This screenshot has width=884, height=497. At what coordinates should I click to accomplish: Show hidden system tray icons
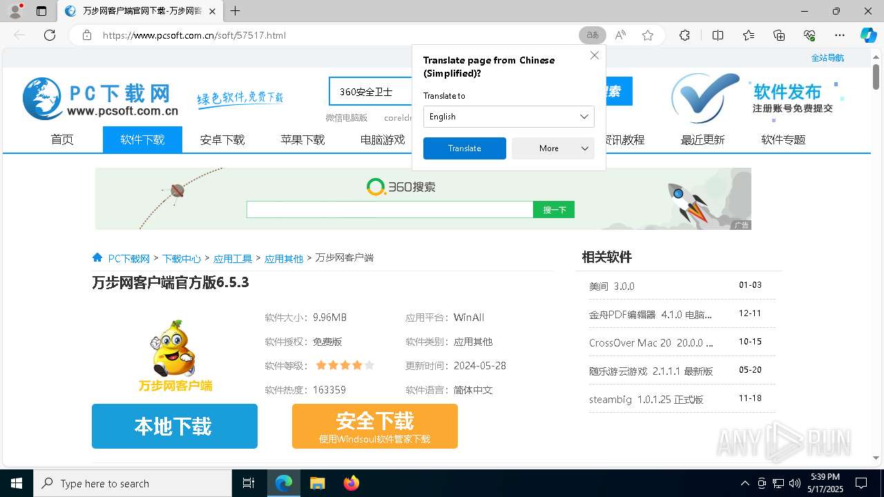744,483
